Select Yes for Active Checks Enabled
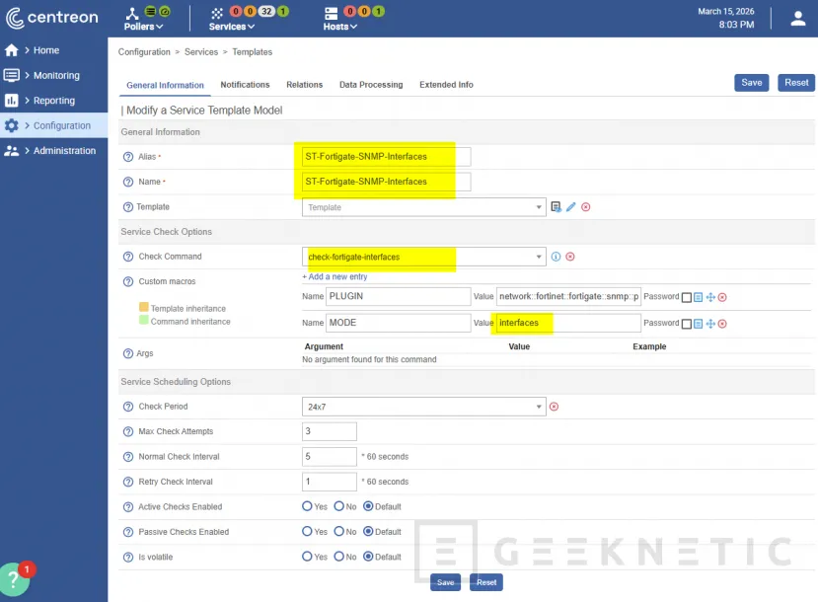818x602 pixels. click(x=308, y=507)
